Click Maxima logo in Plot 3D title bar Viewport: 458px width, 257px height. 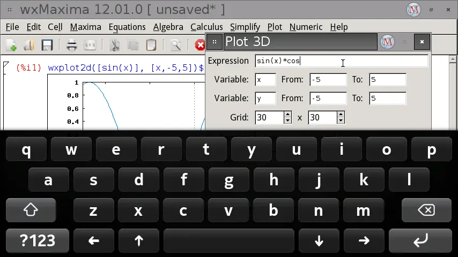(x=387, y=42)
